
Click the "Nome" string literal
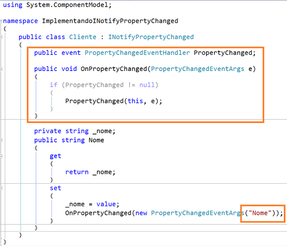click(x=260, y=213)
